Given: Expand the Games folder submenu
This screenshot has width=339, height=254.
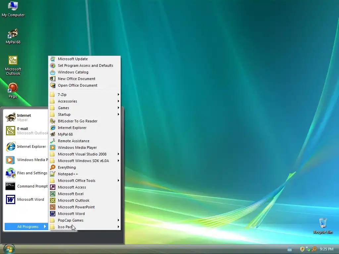Looking at the screenshot, I should [x=84, y=108].
